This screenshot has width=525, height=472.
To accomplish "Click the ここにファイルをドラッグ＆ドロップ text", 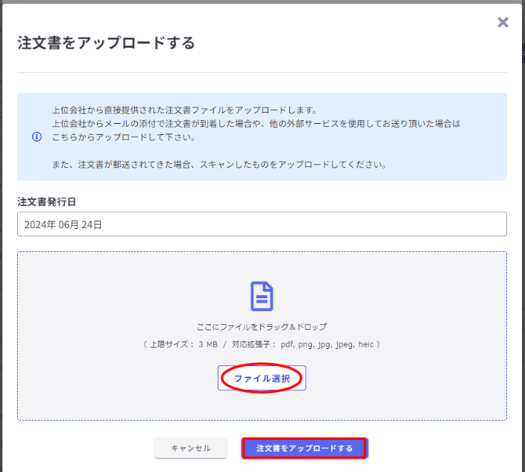I will pos(262,326).
